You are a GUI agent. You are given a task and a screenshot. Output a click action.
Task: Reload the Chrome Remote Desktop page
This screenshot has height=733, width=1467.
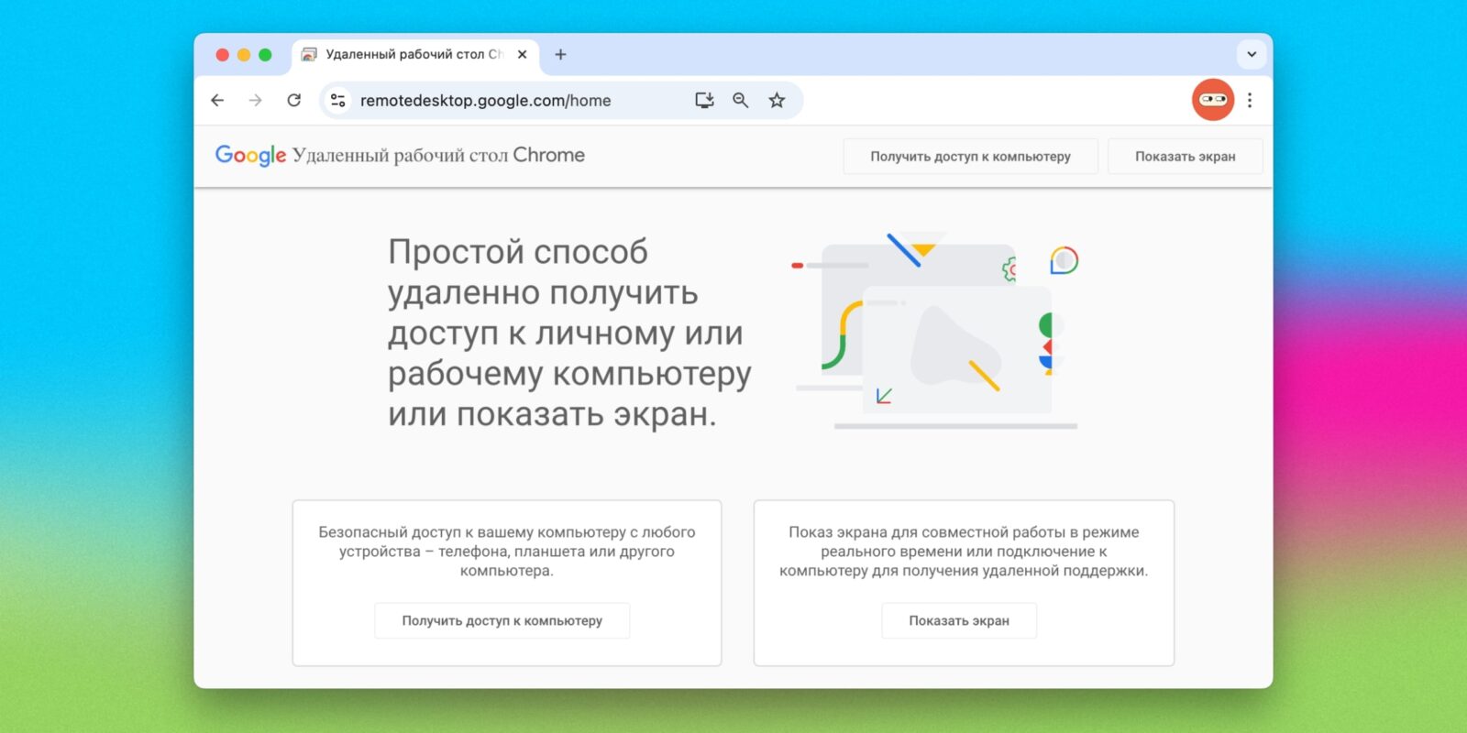click(x=293, y=101)
